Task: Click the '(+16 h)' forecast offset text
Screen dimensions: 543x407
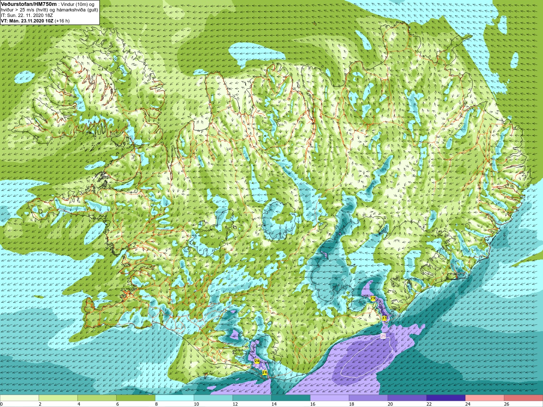Action: tap(62, 20)
